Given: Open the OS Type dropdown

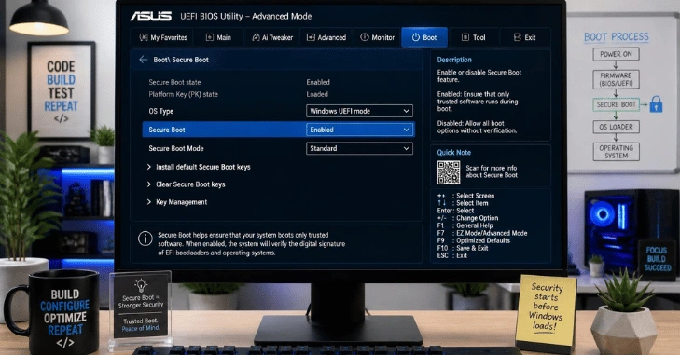Looking at the screenshot, I should pyautogui.click(x=359, y=111).
